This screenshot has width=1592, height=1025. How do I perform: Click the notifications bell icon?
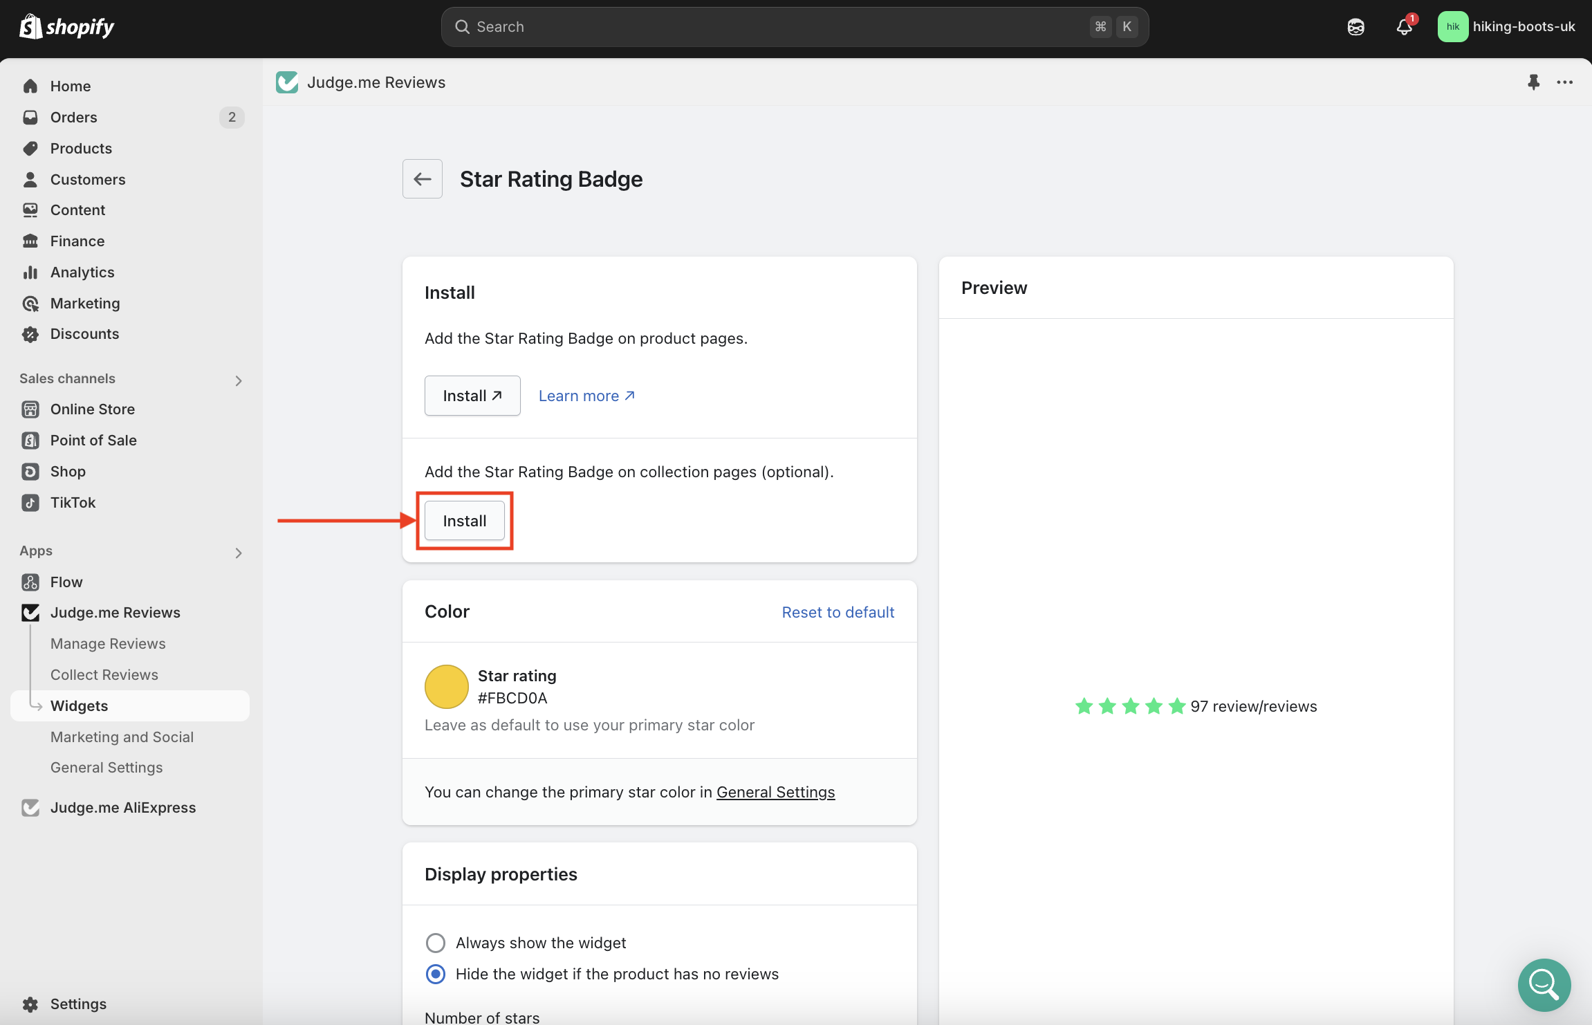(1404, 27)
